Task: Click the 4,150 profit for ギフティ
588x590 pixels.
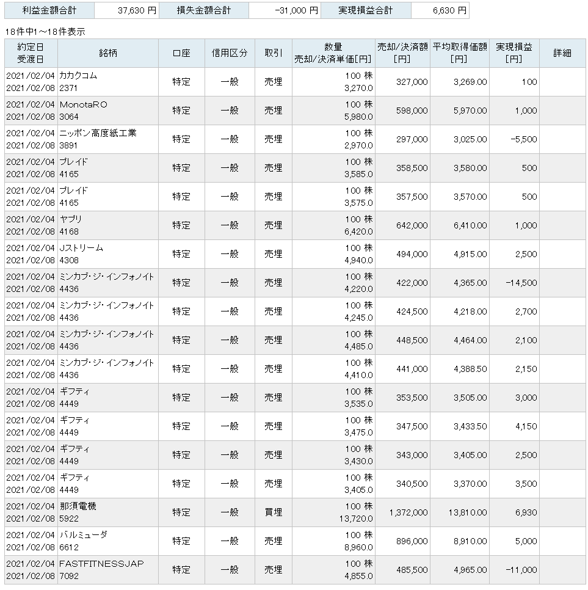Action: click(x=526, y=426)
